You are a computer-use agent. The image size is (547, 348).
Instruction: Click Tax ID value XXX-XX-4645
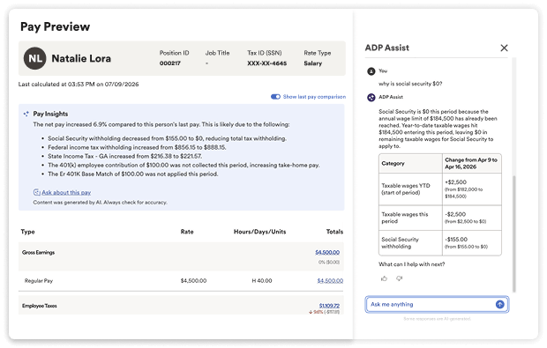point(266,63)
